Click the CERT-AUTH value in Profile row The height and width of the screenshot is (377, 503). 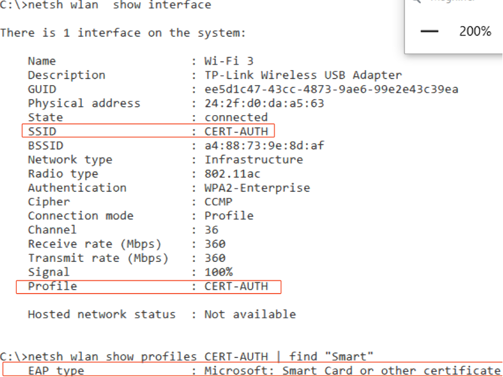tap(236, 286)
